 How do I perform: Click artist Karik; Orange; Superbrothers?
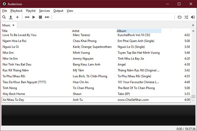(x=92, y=47)
